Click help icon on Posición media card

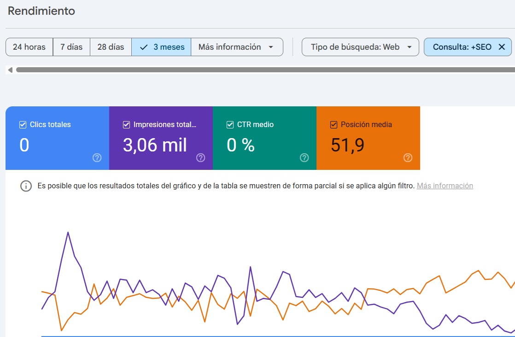[408, 158]
